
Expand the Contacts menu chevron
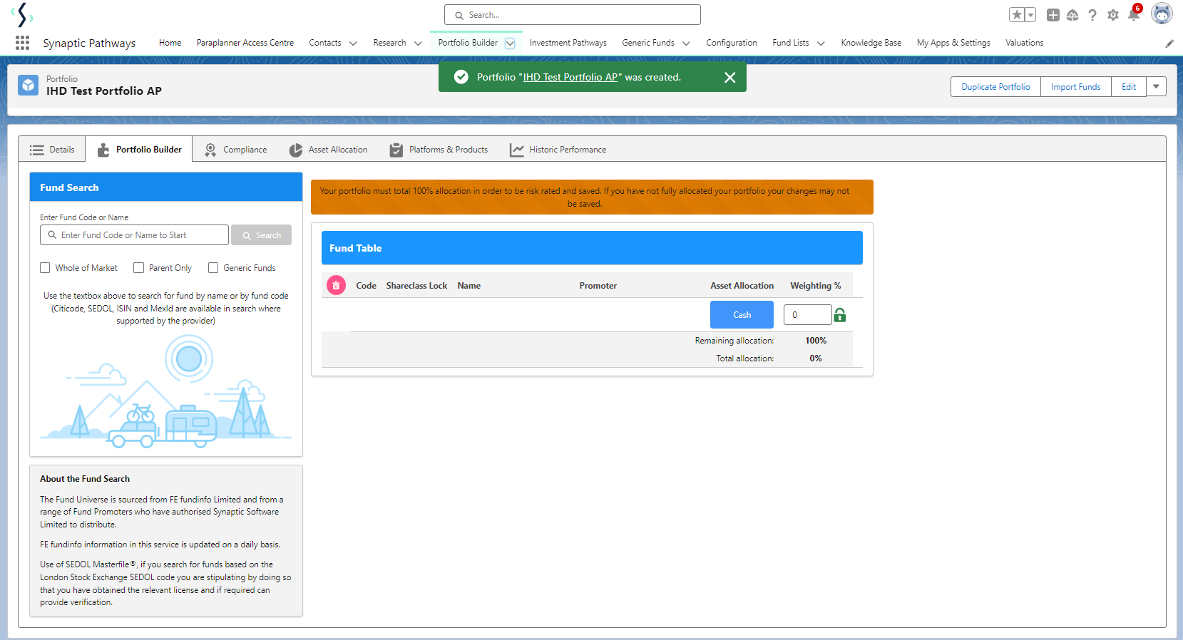[x=353, y=43]
